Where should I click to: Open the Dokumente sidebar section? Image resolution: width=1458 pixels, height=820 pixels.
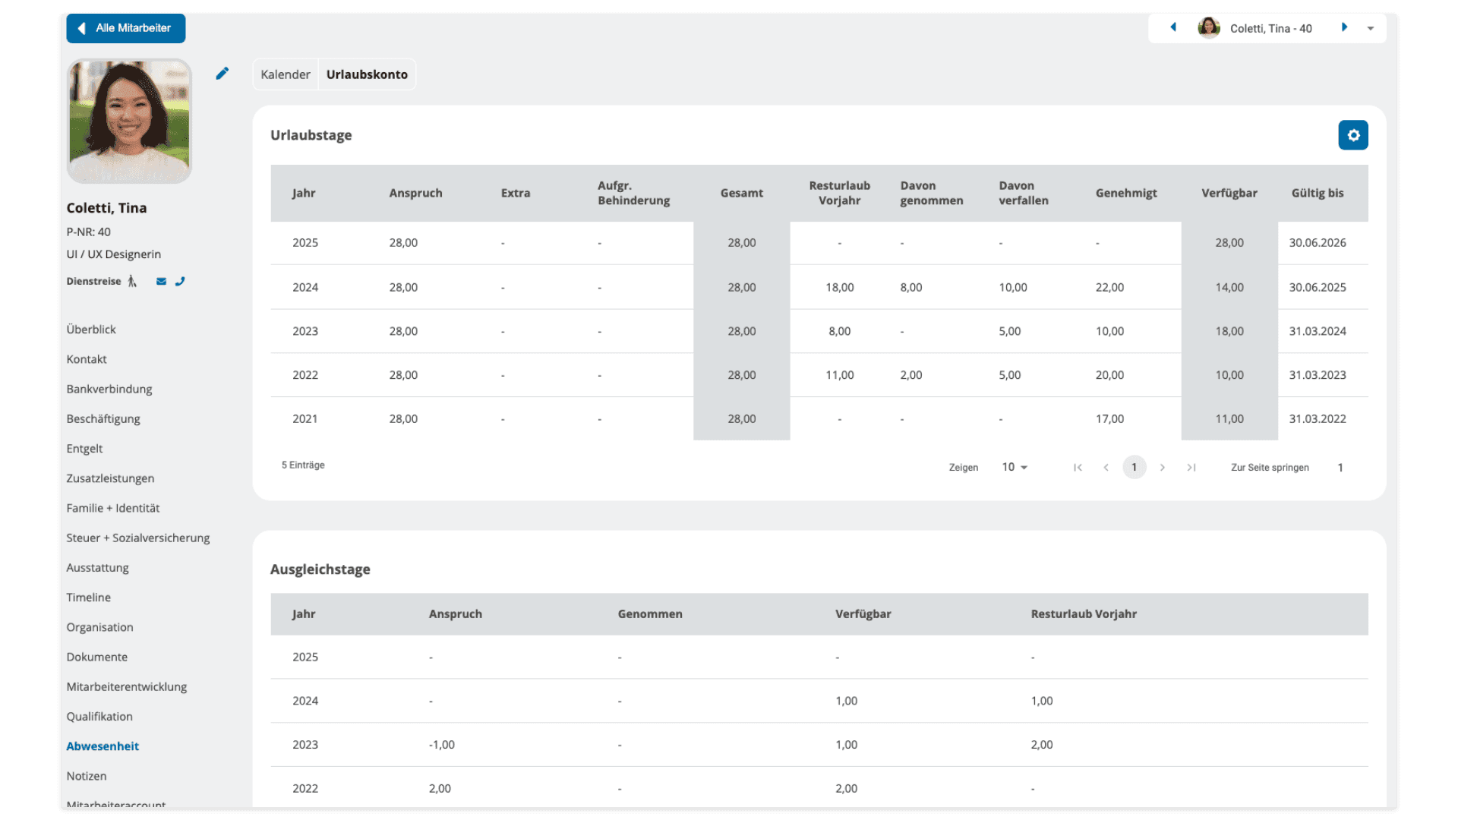coord(97,658)
